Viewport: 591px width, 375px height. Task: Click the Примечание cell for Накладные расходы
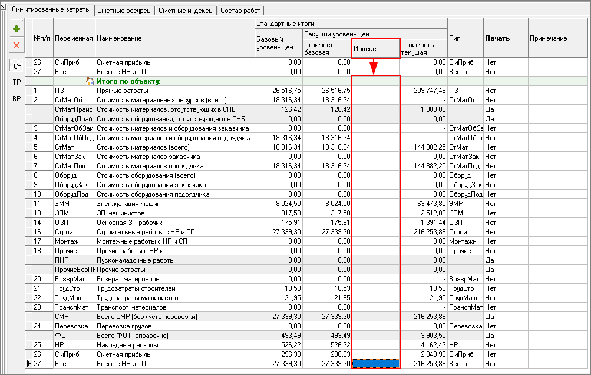(557, 345)
